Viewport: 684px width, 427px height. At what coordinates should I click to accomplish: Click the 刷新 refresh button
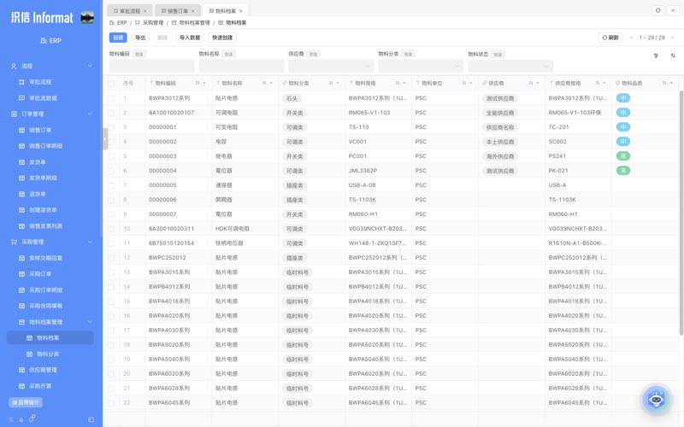610,38
